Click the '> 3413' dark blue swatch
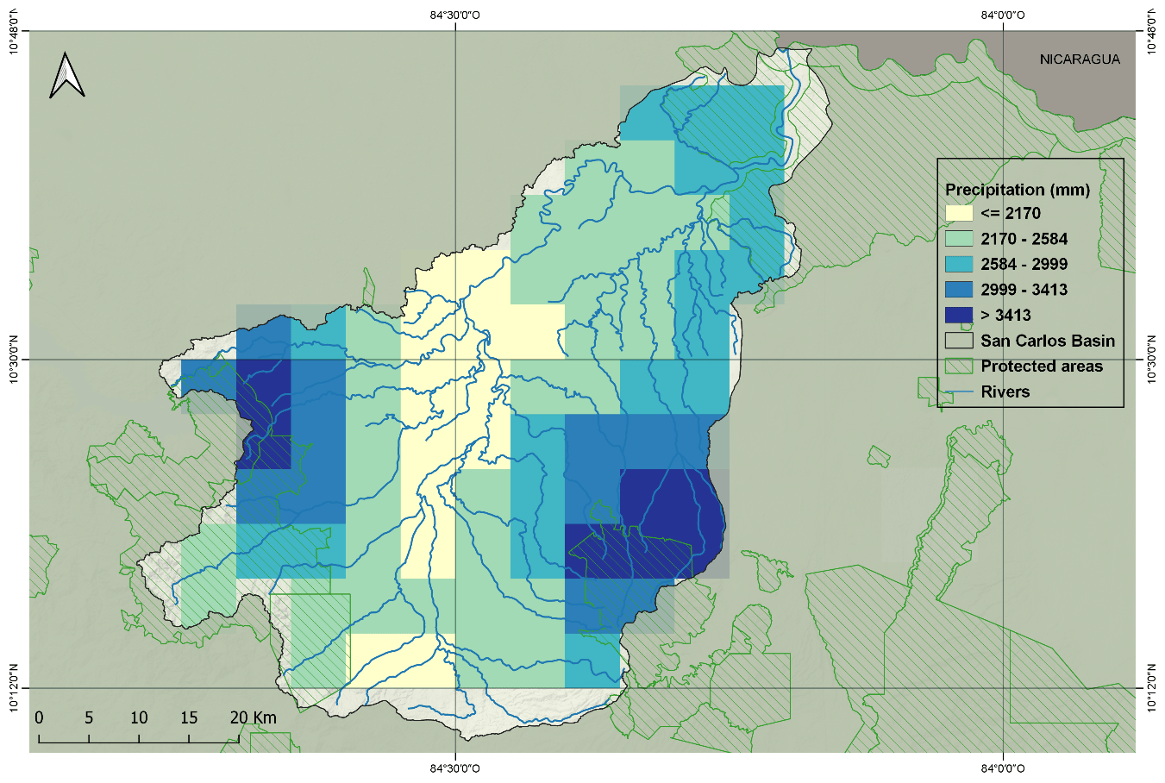The image size is (1165, 783). click(x=959, y=315)
